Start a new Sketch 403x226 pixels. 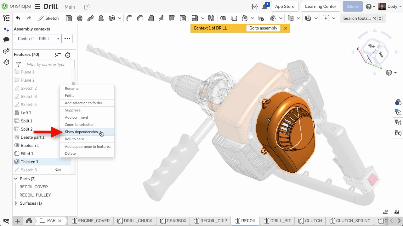(x=48, y=18)
